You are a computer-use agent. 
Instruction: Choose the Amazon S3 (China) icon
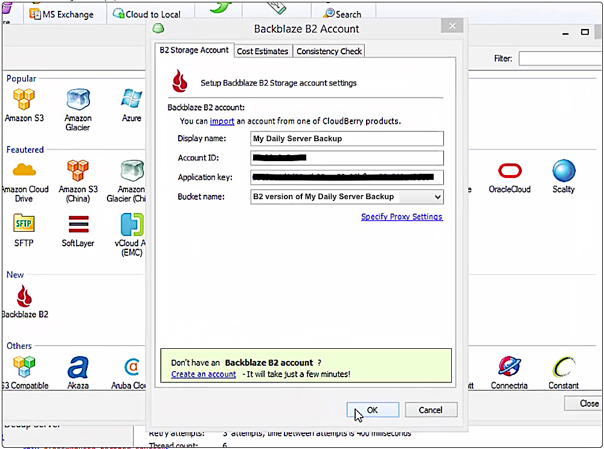(x=78, y=170)
